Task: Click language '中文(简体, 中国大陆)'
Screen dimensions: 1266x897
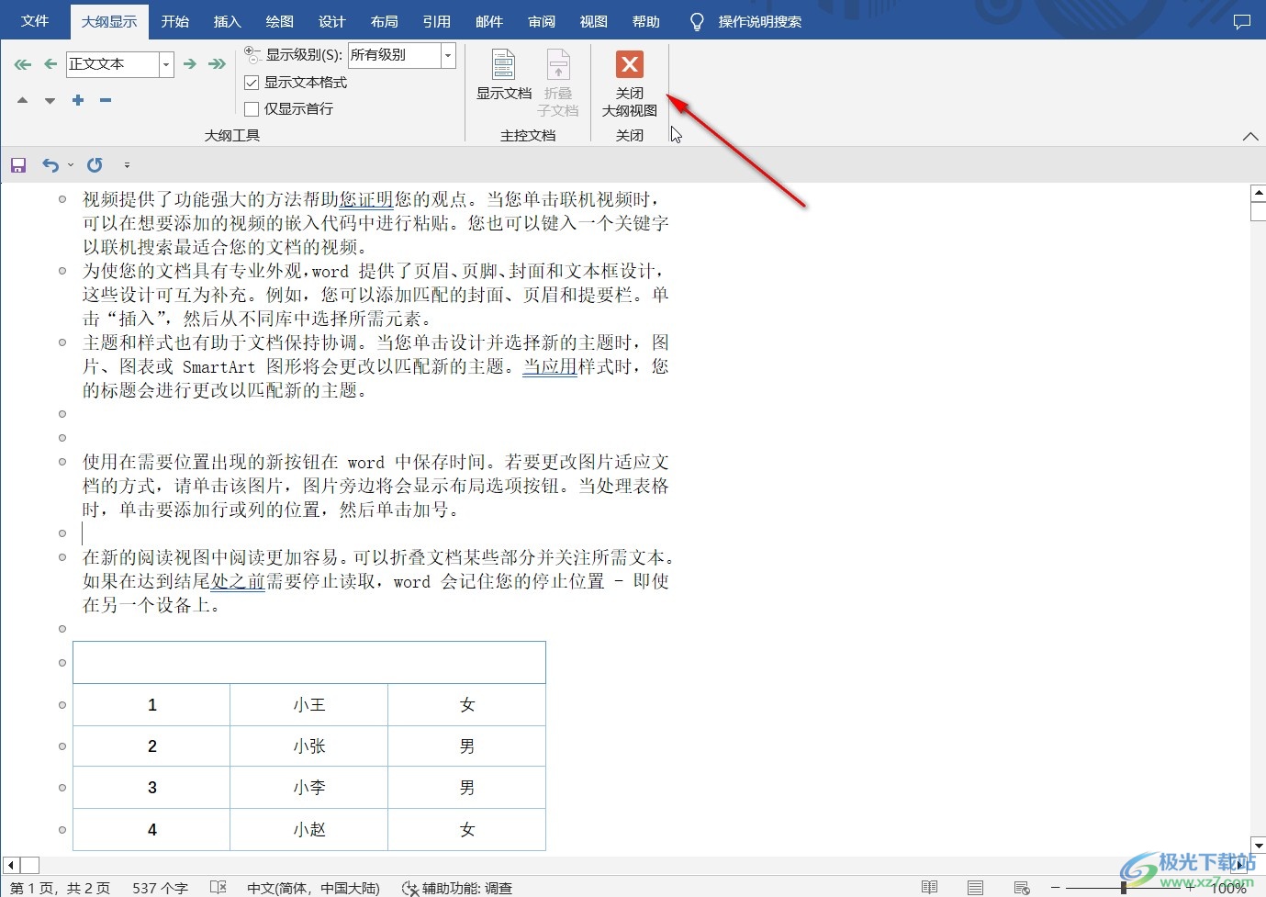Action: [x=313, y=888]
